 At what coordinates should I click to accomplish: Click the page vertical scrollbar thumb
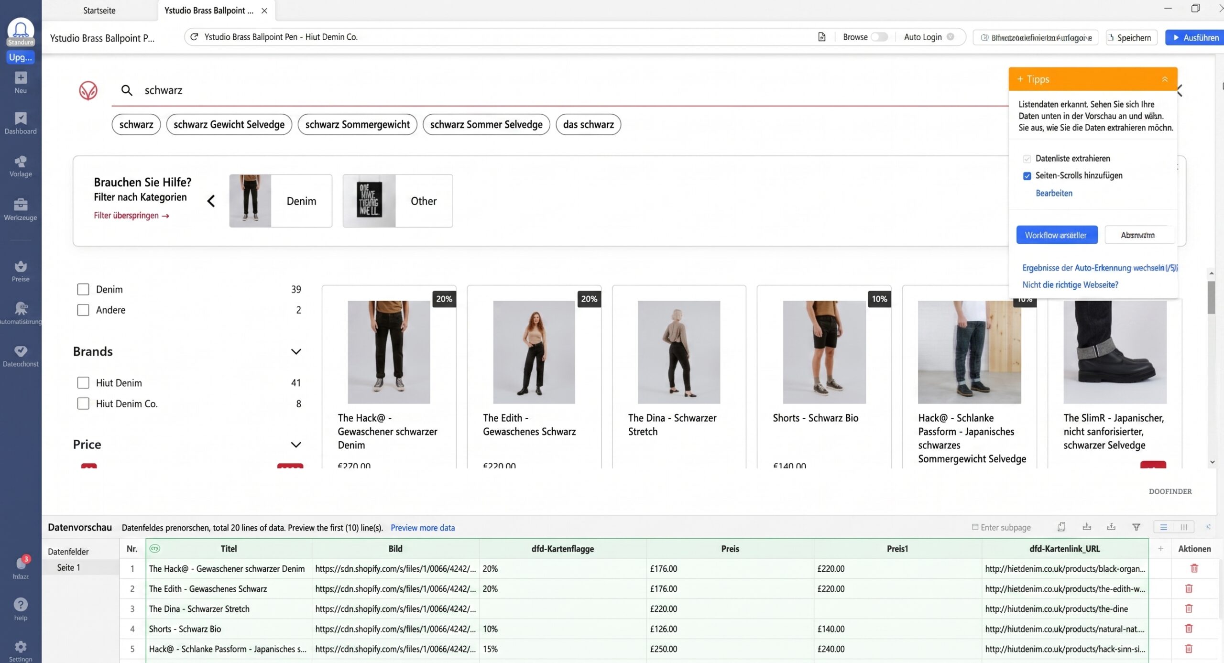pos(1211,297)
